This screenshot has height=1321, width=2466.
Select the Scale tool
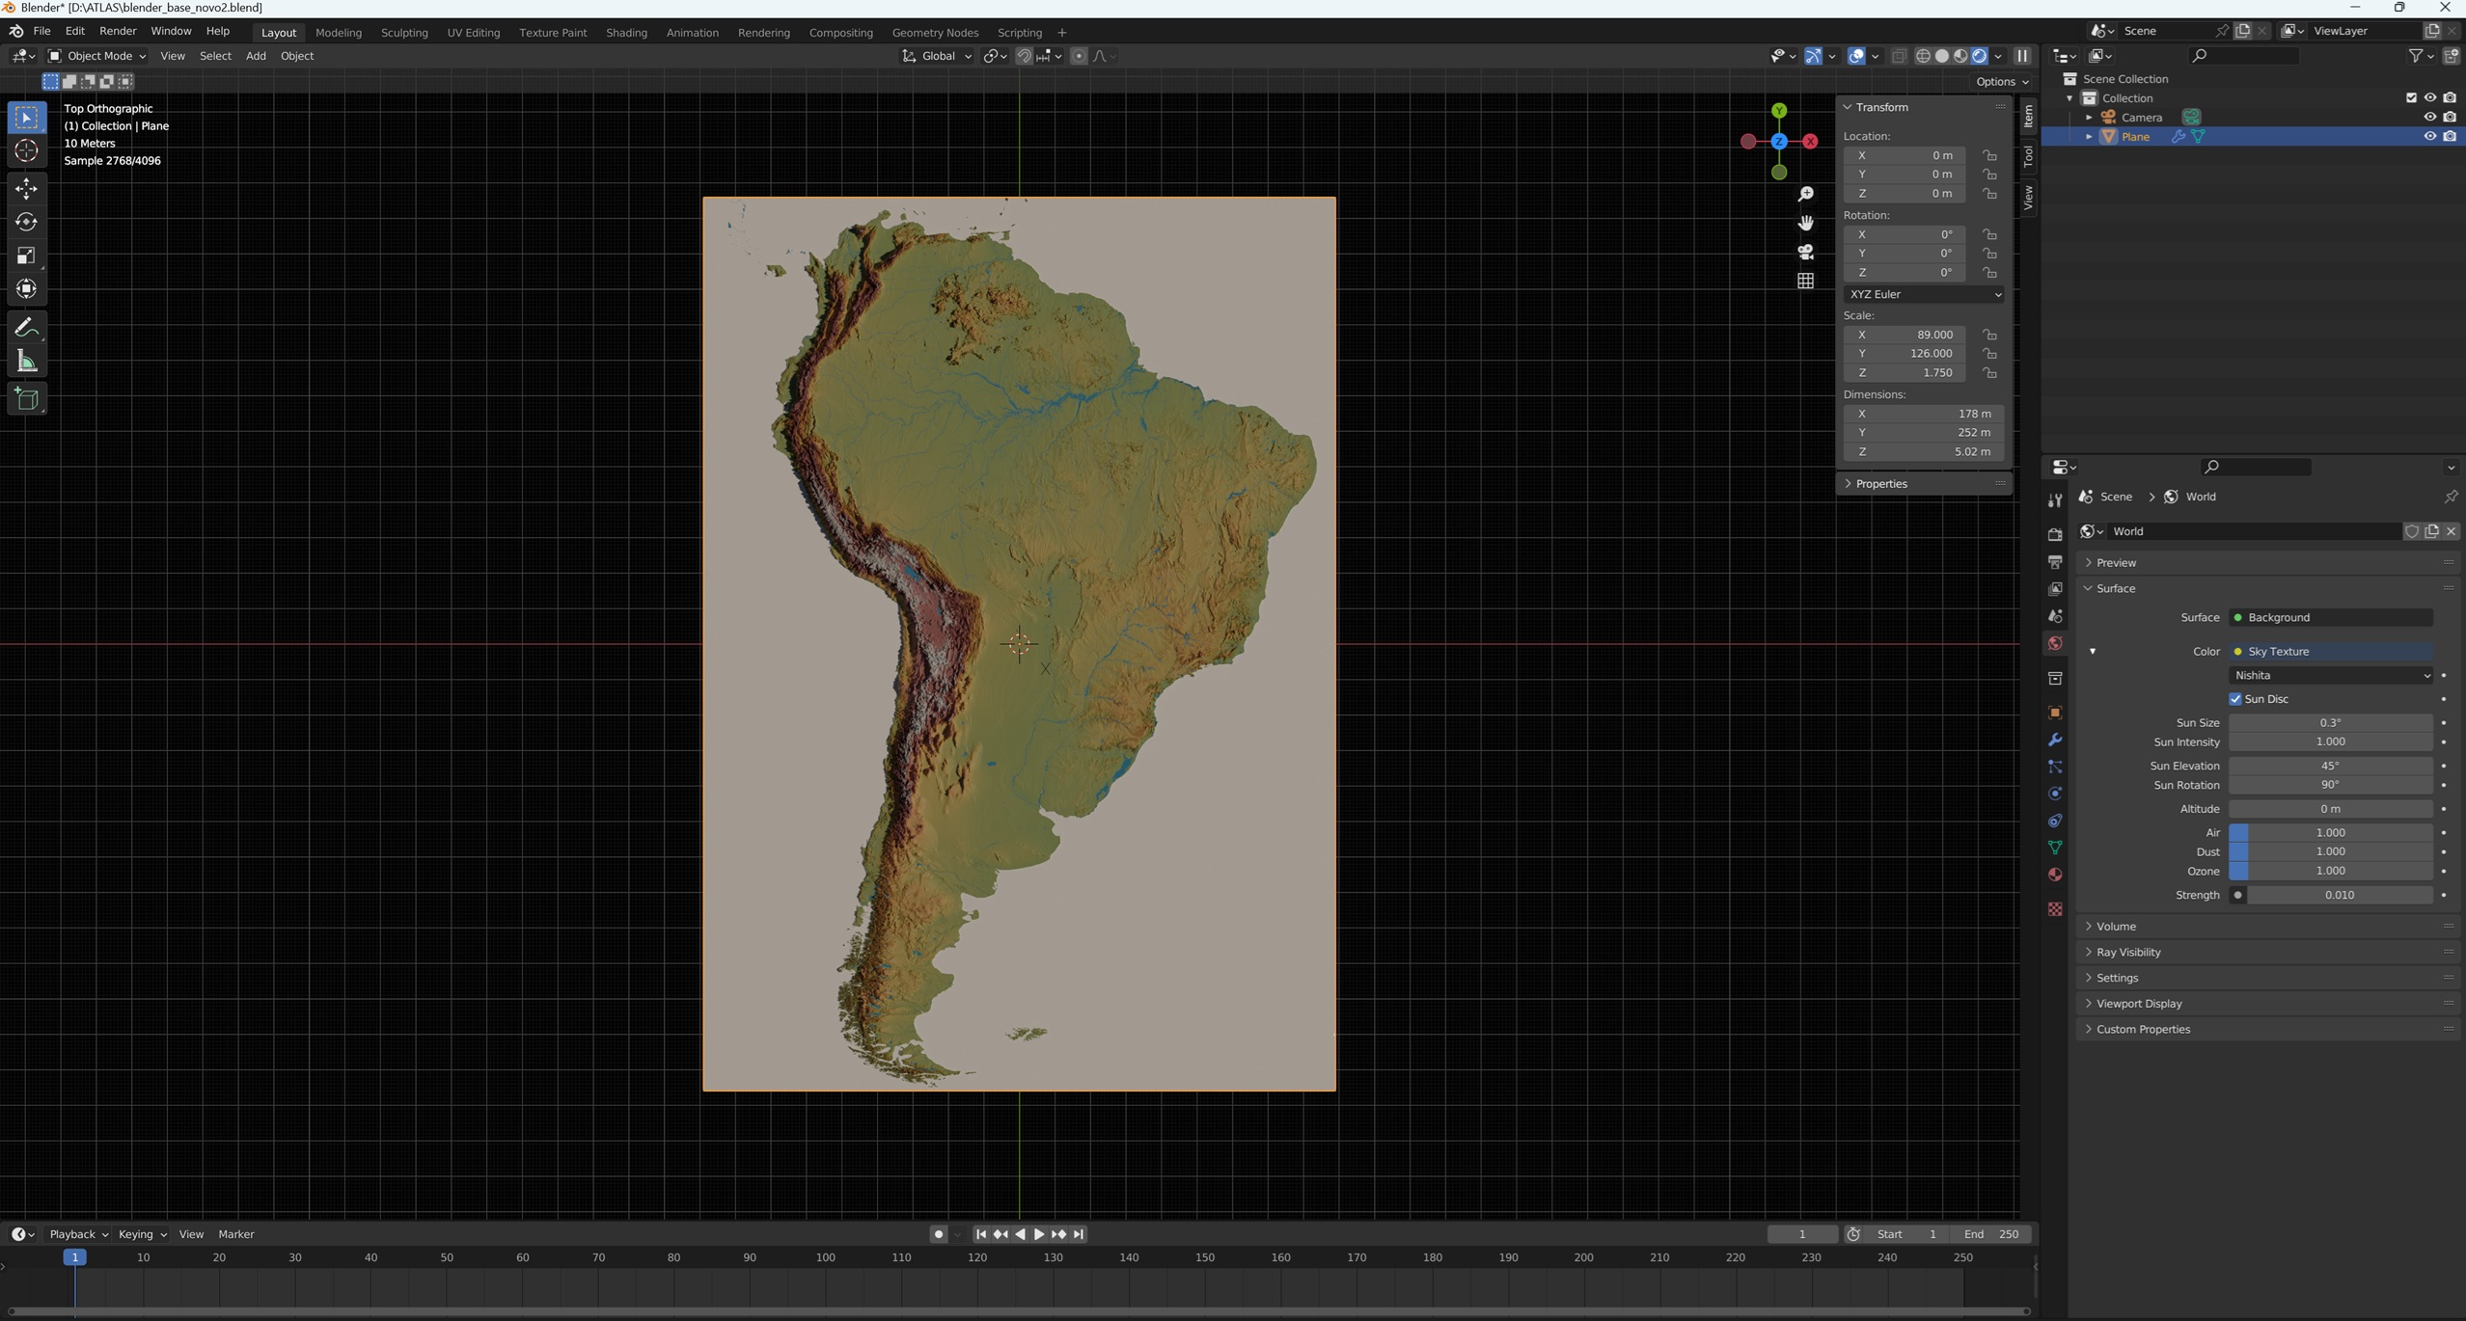[26, 256]
